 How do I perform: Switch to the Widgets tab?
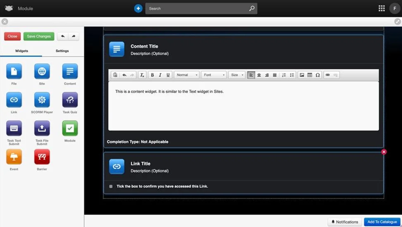click(22, 51)
